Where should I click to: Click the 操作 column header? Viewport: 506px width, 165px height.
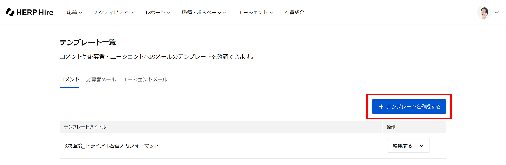pyautogui.click(x=391, y=127)
